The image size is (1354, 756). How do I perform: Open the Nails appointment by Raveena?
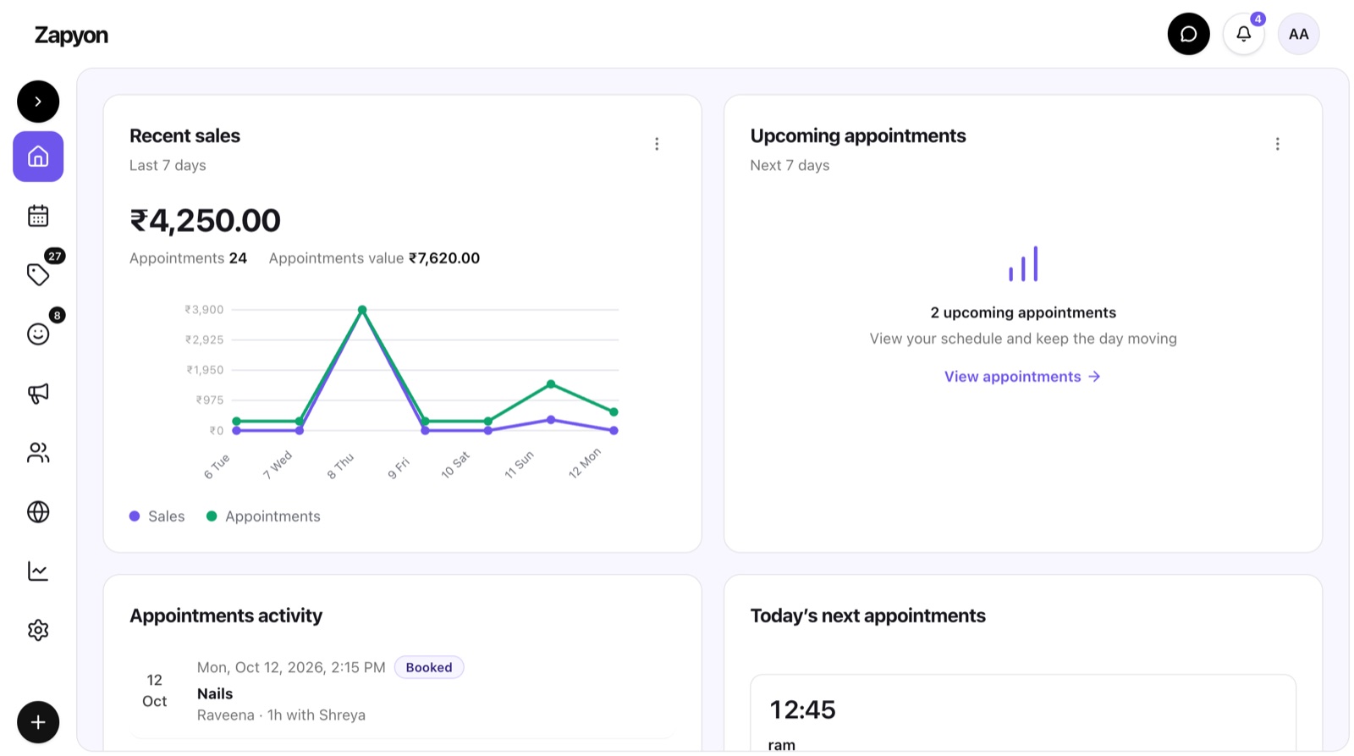tap(402, 693)
